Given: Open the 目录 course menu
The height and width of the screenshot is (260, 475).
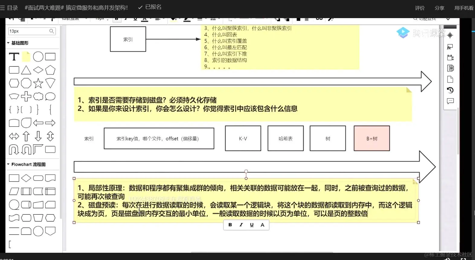Looking at the screenshot, I should tap(9, 8).
